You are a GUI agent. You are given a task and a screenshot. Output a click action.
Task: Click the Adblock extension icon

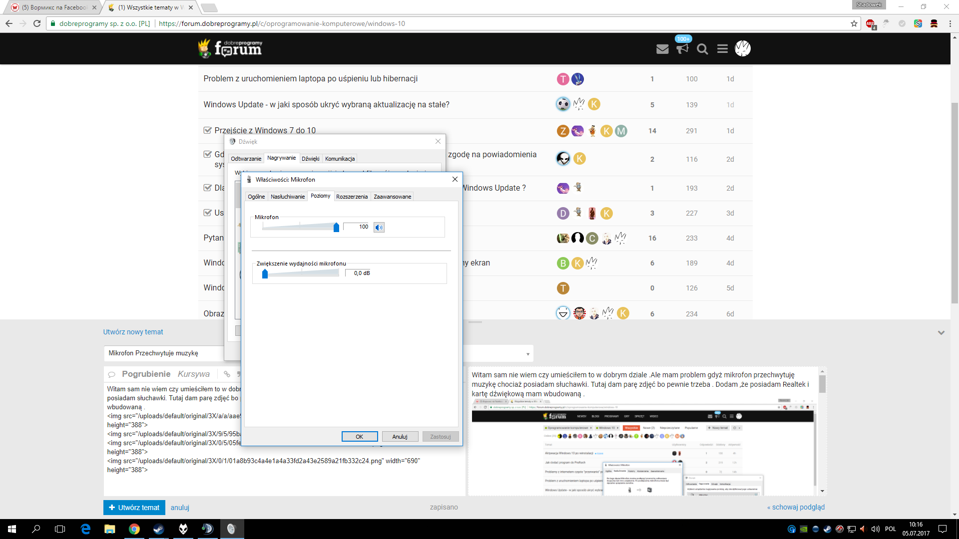(x=870, y=23)
